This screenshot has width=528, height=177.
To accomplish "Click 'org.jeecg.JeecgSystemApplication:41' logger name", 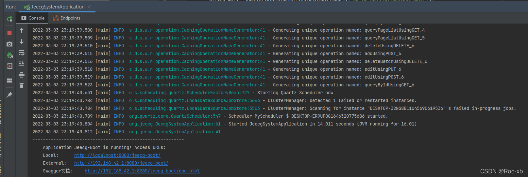I will pyautogui.click(x=175, y=132).
